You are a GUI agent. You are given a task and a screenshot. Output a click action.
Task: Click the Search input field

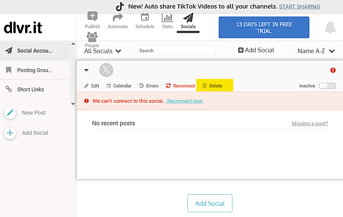(x=176, y=51)
